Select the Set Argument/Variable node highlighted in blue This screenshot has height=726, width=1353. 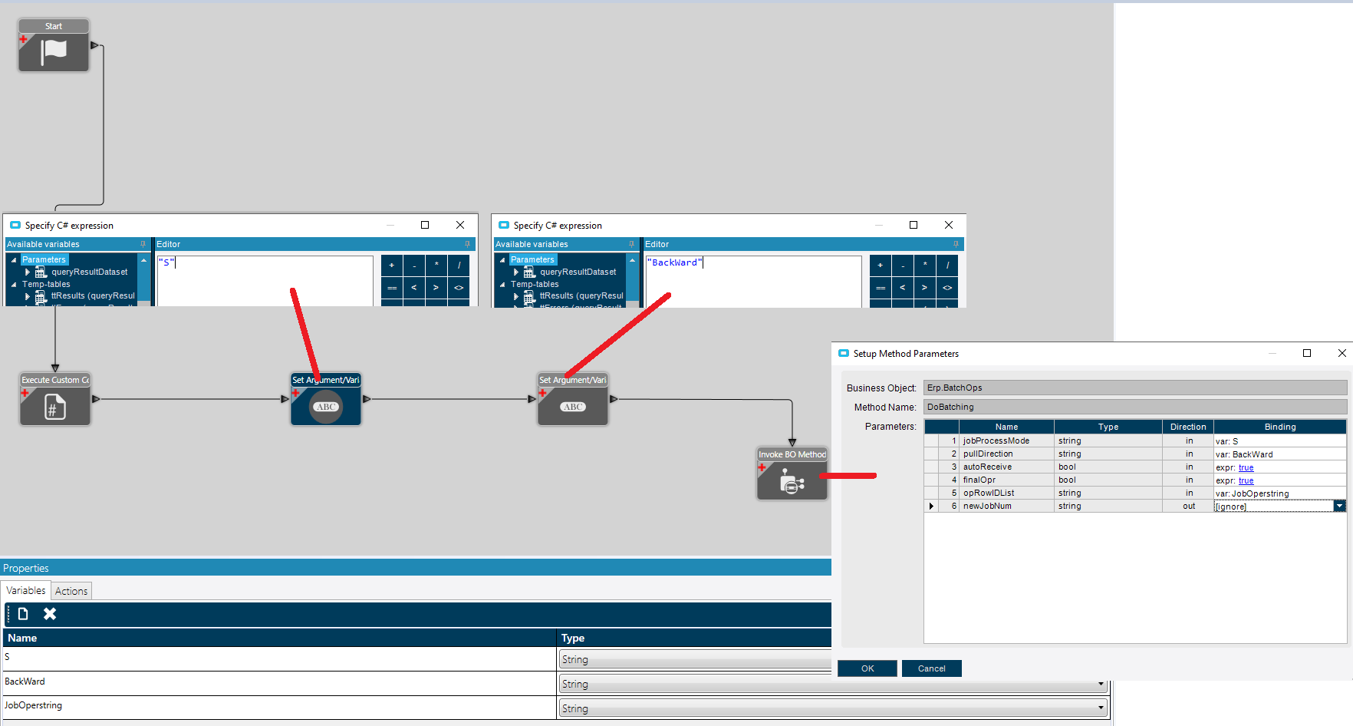[326, 399]
